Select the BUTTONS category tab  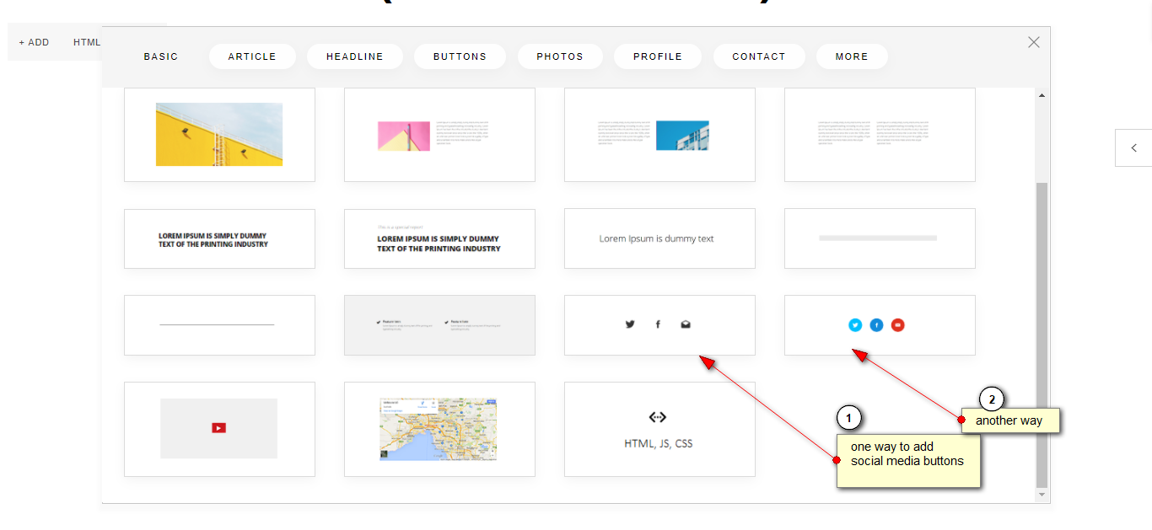[x=460, y=56]
